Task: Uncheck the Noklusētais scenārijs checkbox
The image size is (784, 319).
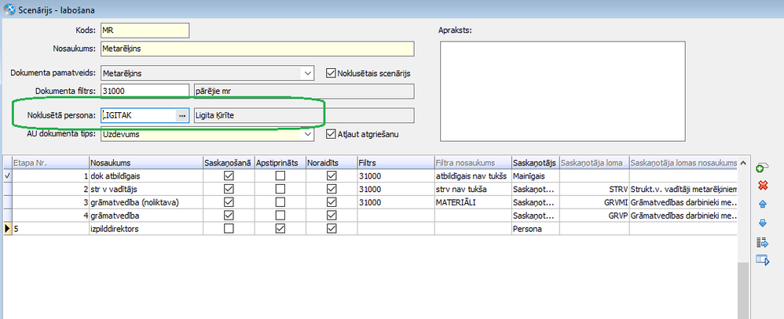Action: coord(331,74)
